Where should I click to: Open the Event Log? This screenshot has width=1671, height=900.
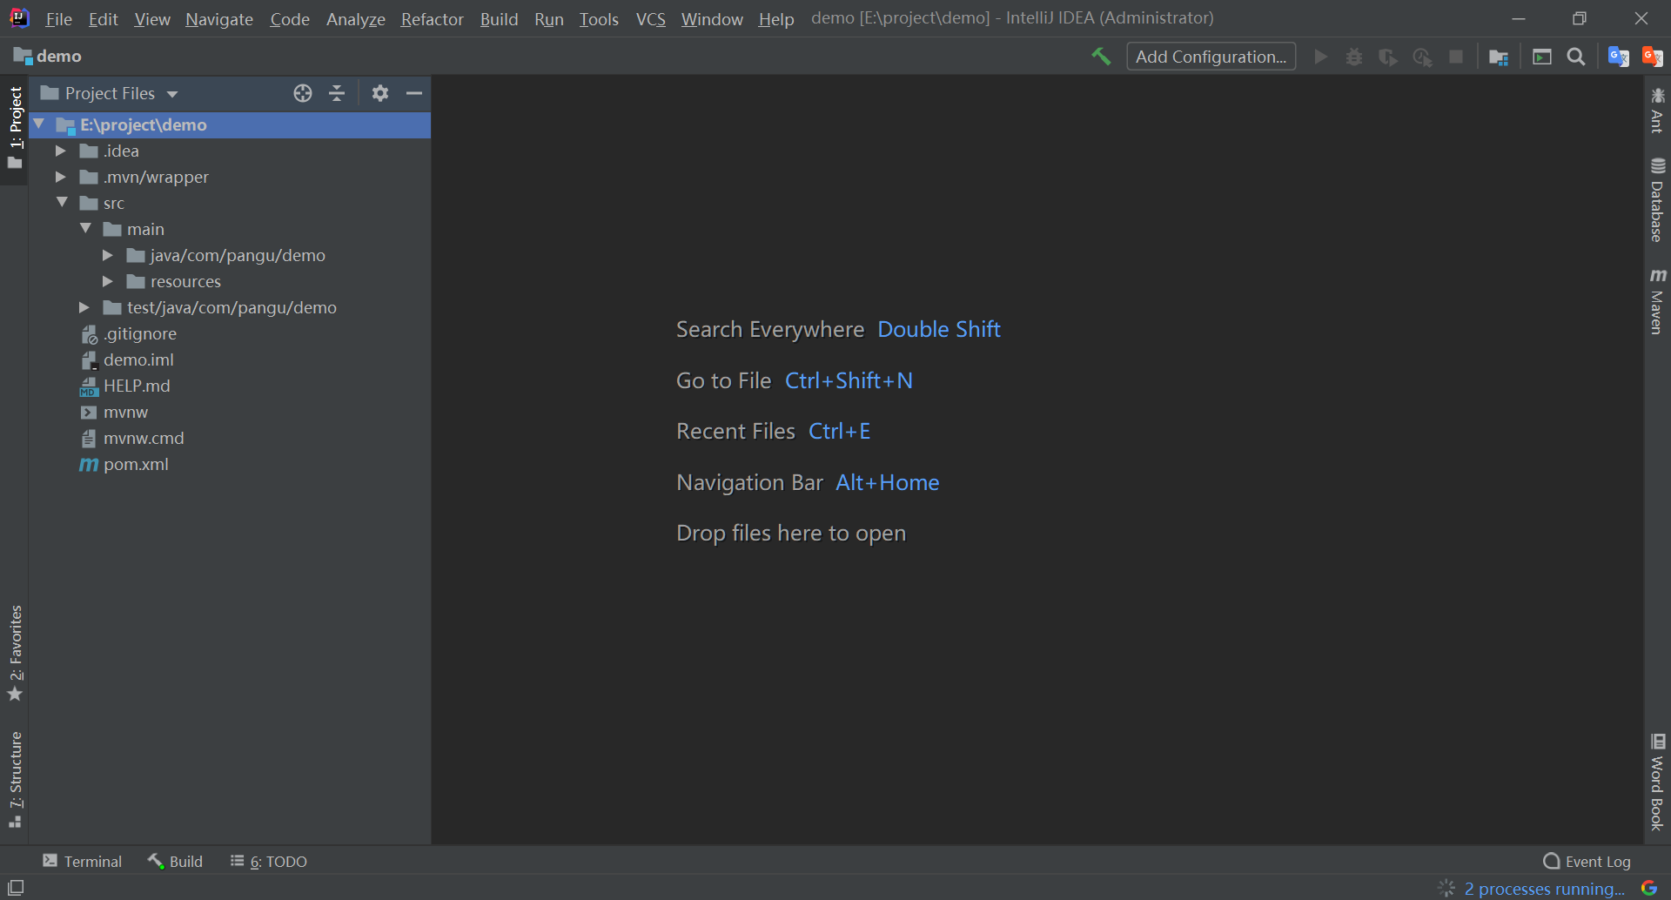point(1587,861)
